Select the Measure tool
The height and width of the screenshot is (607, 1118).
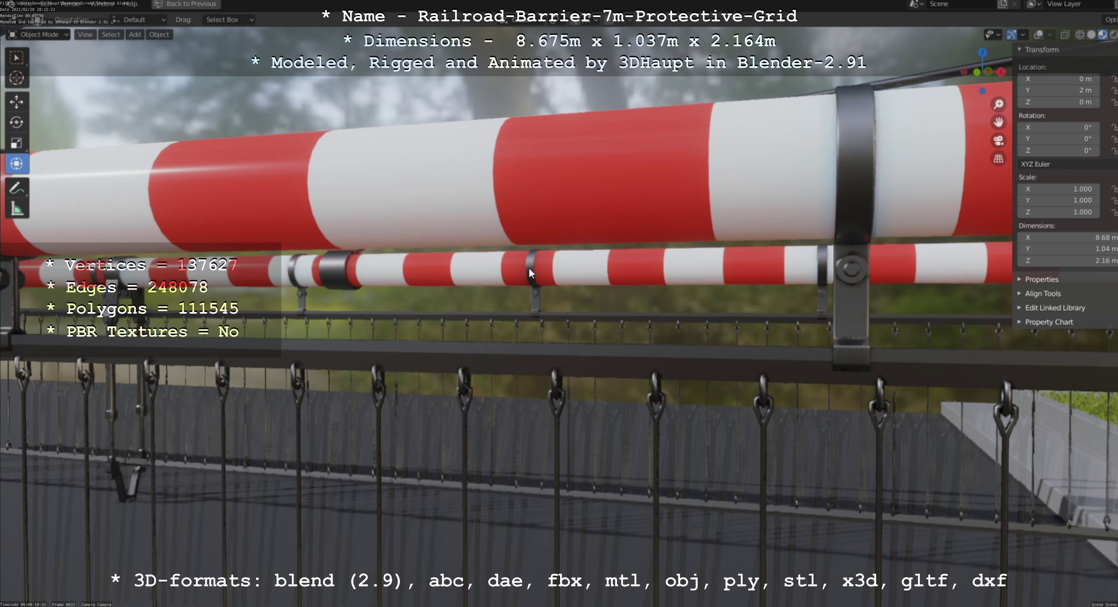tap(16, 209)
